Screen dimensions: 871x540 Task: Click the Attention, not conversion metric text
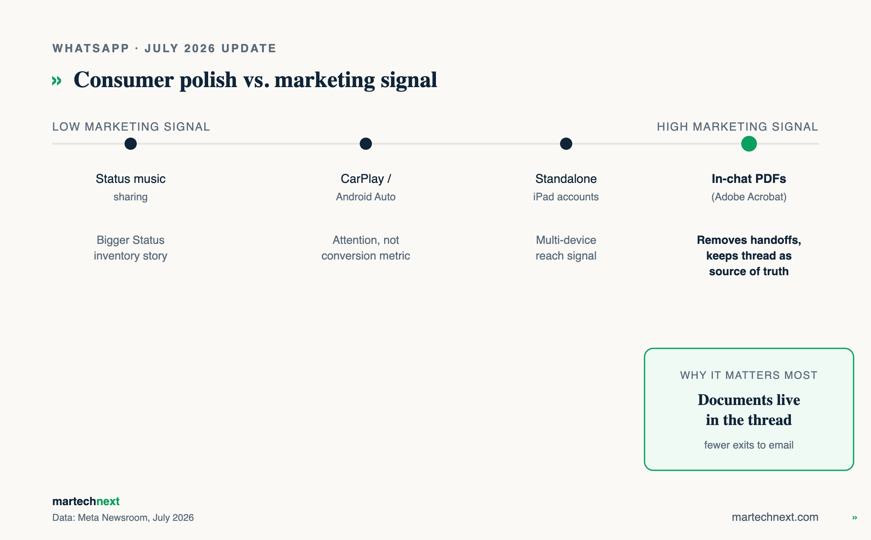click(x=366, y=248)
